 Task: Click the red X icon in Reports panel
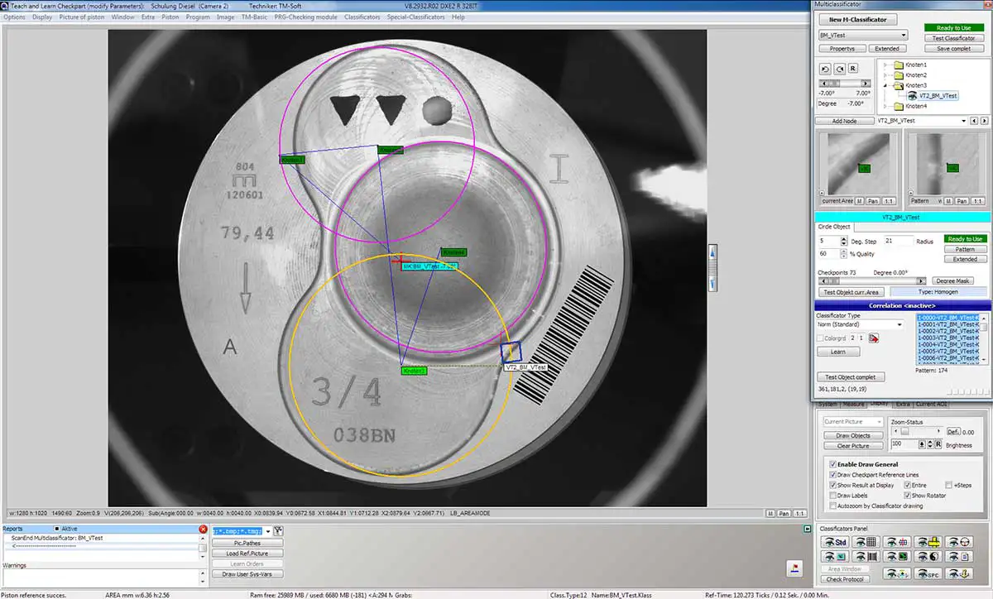[x=203, y=529]
